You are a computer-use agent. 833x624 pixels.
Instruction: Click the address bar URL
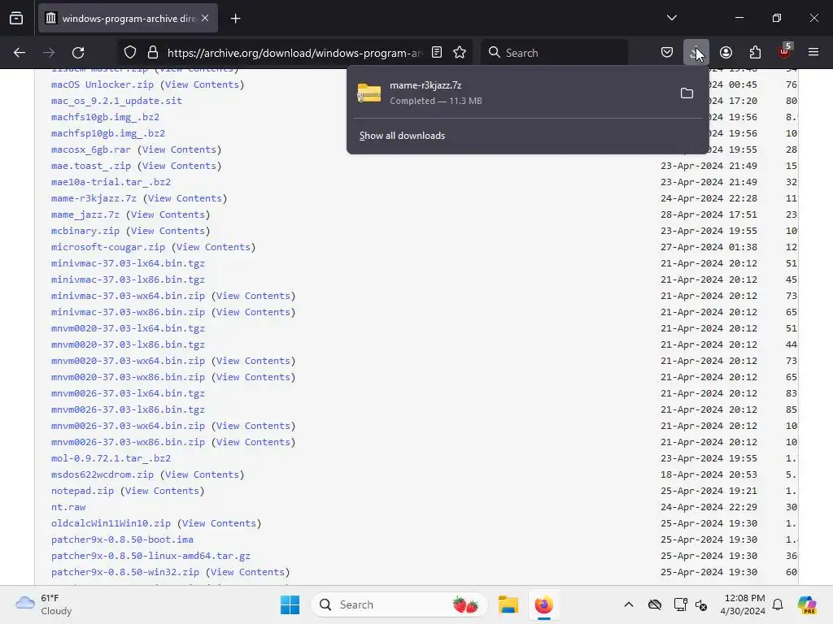click(294, 53)
